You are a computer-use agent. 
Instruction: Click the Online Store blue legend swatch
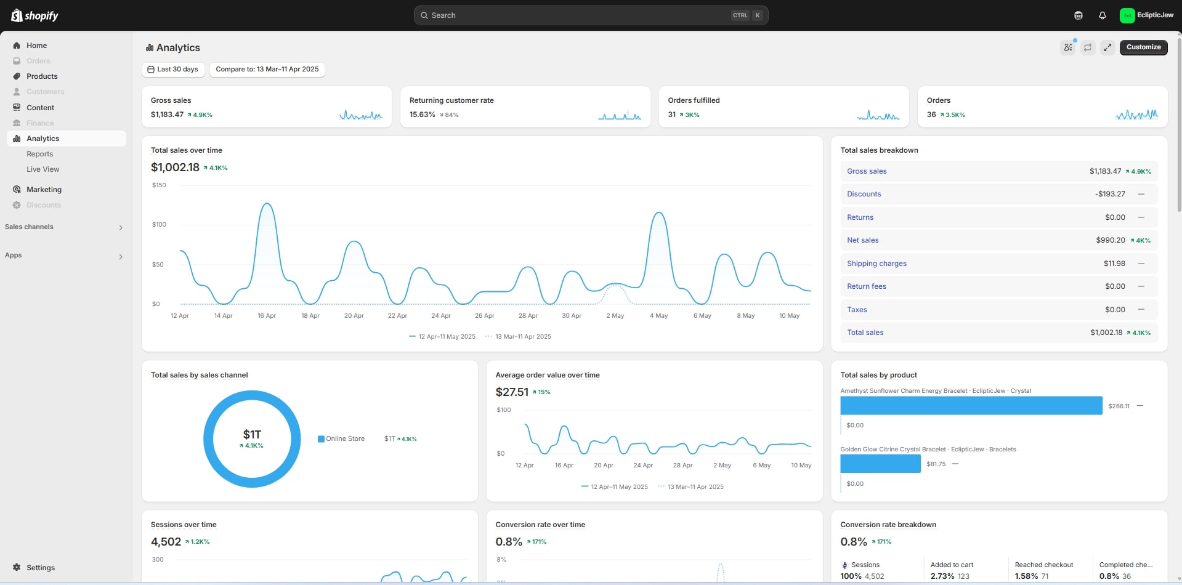click(x=321, y=439)
